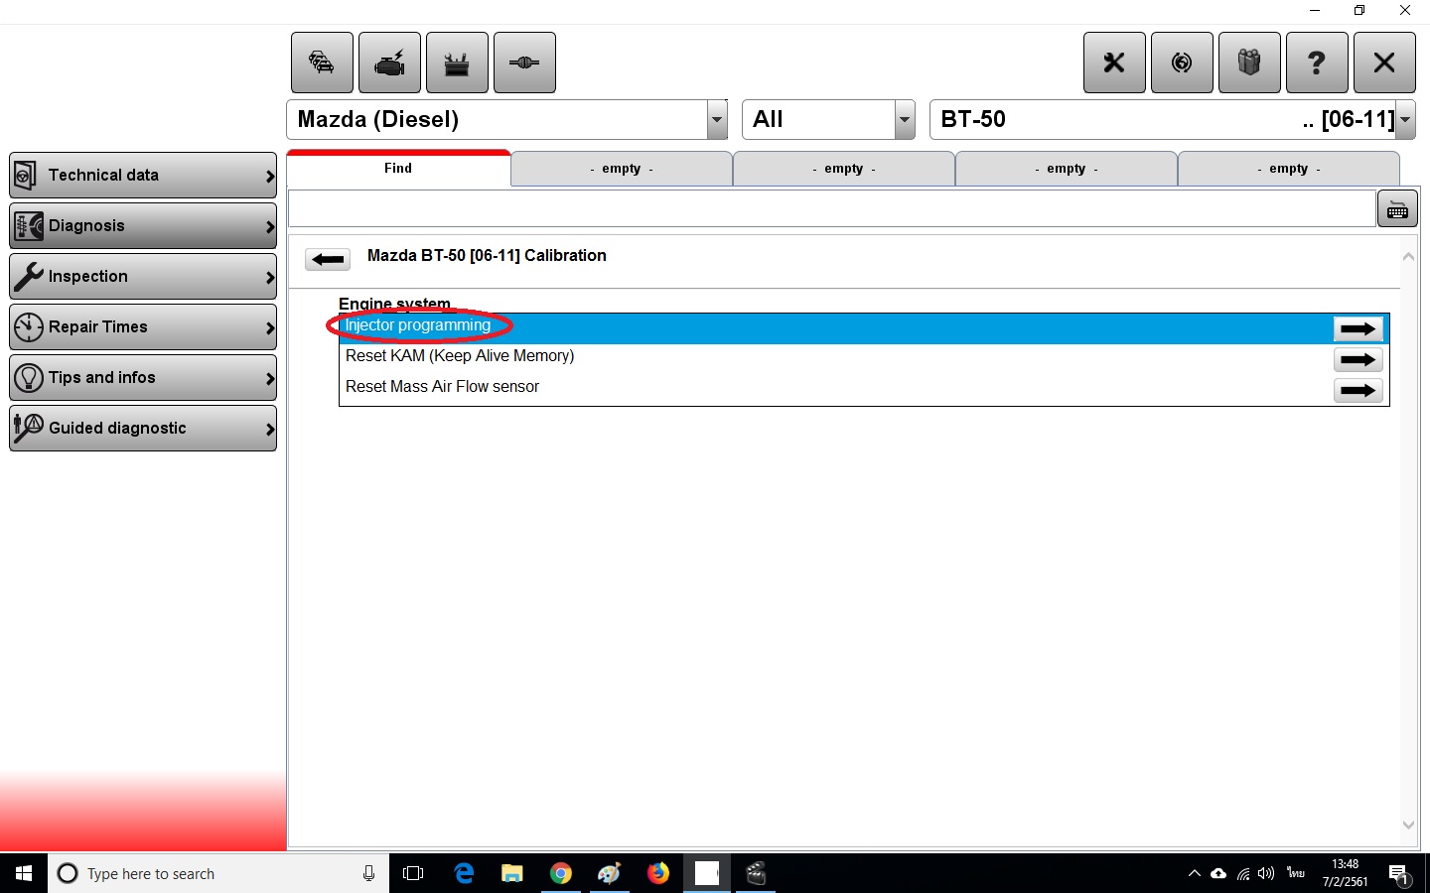The height and width of the screenshot is (893, 1430).
Task: Open the Guided diagnostic menu
Action: [x=143, y=429]
